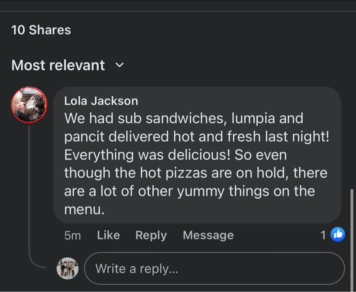356x292 pixels.
Task: Open the 10 Shares list
Action: point(41,30)
